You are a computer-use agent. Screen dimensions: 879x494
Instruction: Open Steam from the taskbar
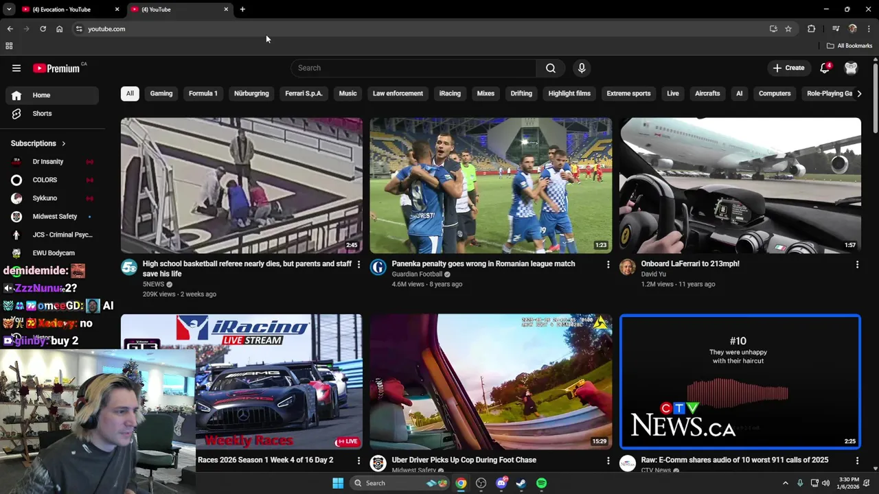point(521,483)
